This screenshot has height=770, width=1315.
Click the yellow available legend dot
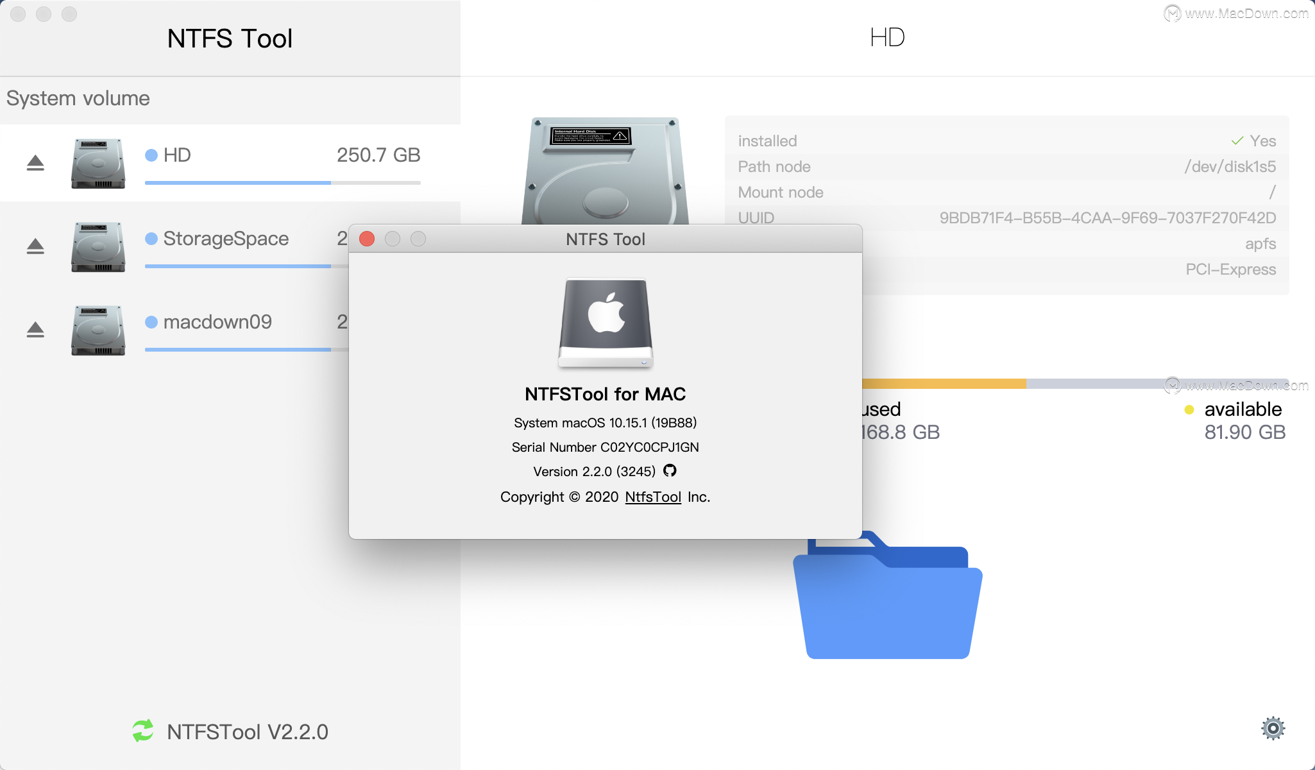click(1189, 409)
